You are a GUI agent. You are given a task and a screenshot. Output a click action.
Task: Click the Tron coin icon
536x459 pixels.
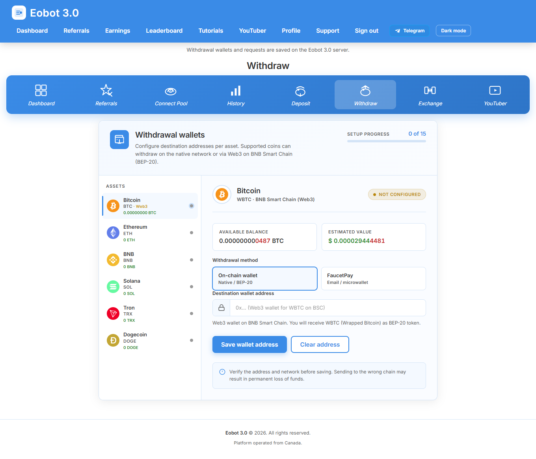[x=113, y=313]
